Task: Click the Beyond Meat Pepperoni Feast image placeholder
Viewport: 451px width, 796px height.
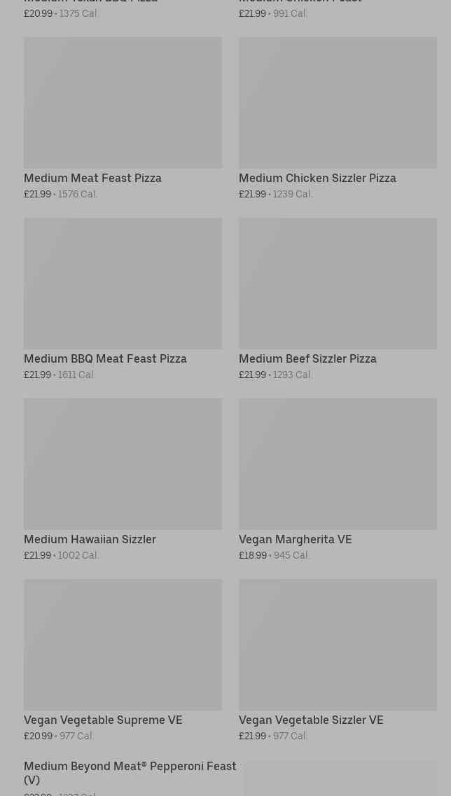Action: pos(340,778)
